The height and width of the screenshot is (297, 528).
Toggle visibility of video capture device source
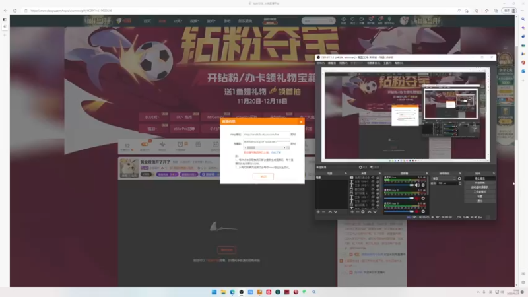373,178
